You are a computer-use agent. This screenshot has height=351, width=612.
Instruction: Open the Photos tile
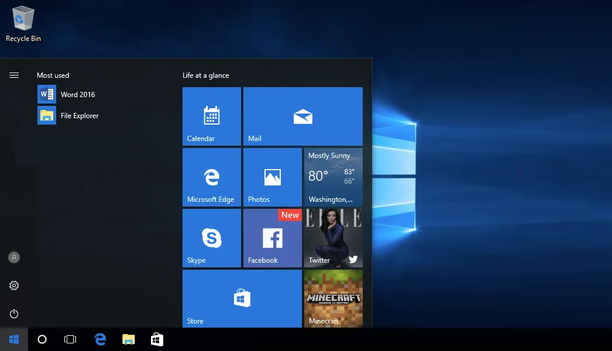(273, 177)
